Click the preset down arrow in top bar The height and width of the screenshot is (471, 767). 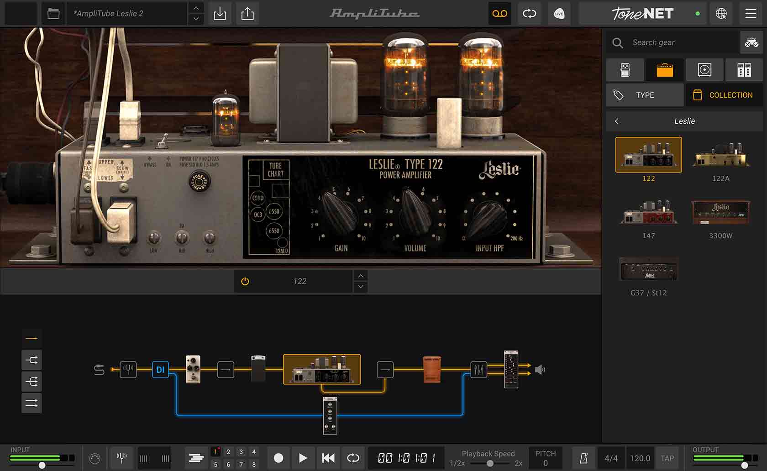[196, 19]
